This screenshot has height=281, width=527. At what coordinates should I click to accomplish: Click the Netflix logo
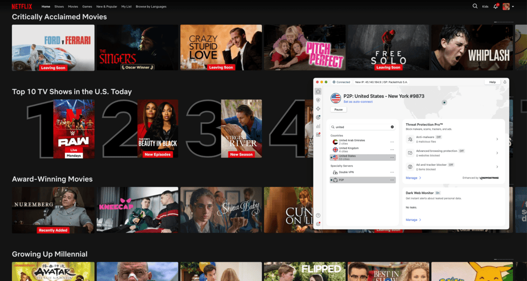(x=22, y=6)
